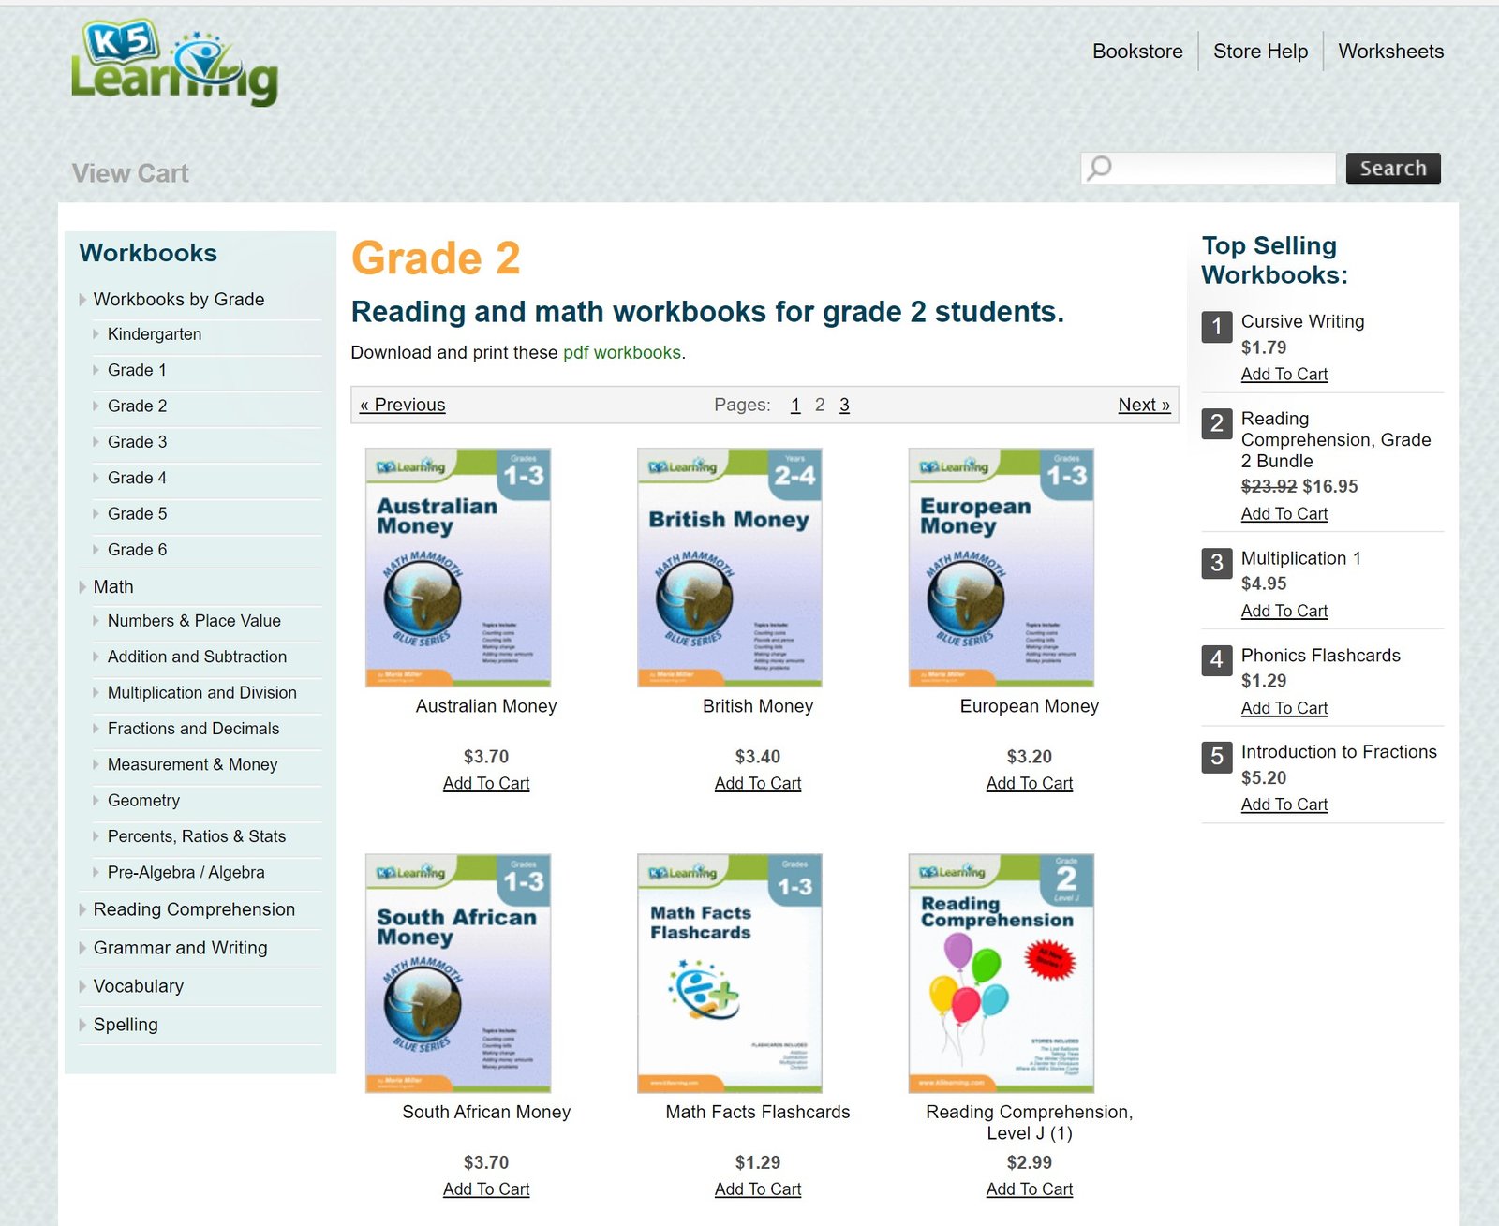This screenshot has height=1226, width=1499.
Task: Click the Search button
Action: [1393, 169]
